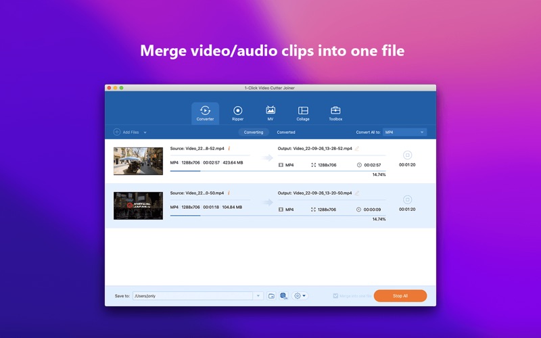Image resolution: width=541 pixels, height=338 pixels.
Task: Click the first video thumbnail
Action: [138, 161]
